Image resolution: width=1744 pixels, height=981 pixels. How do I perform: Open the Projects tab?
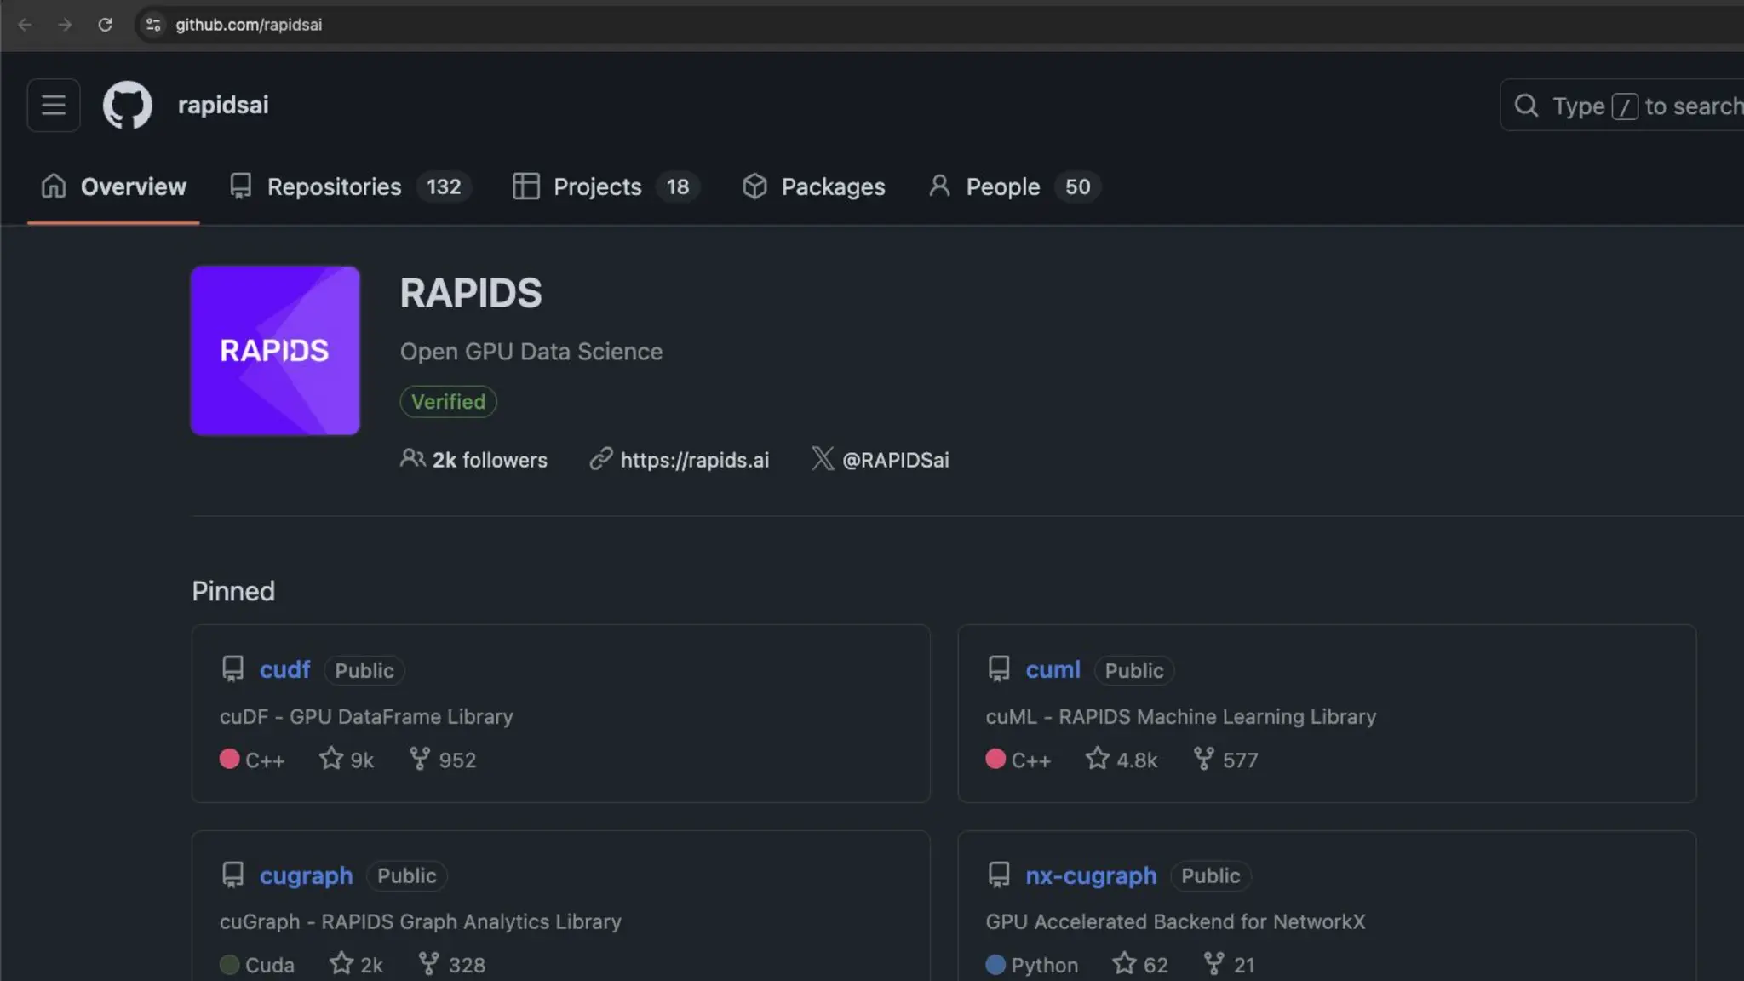[x=597, y=187]
